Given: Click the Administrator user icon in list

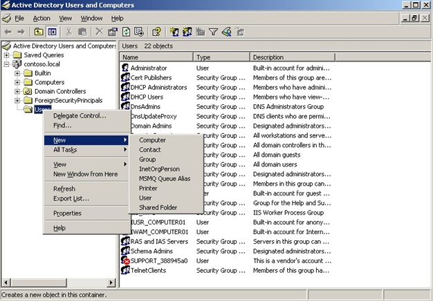Looking at the screenshot, I should click(125, 68).
